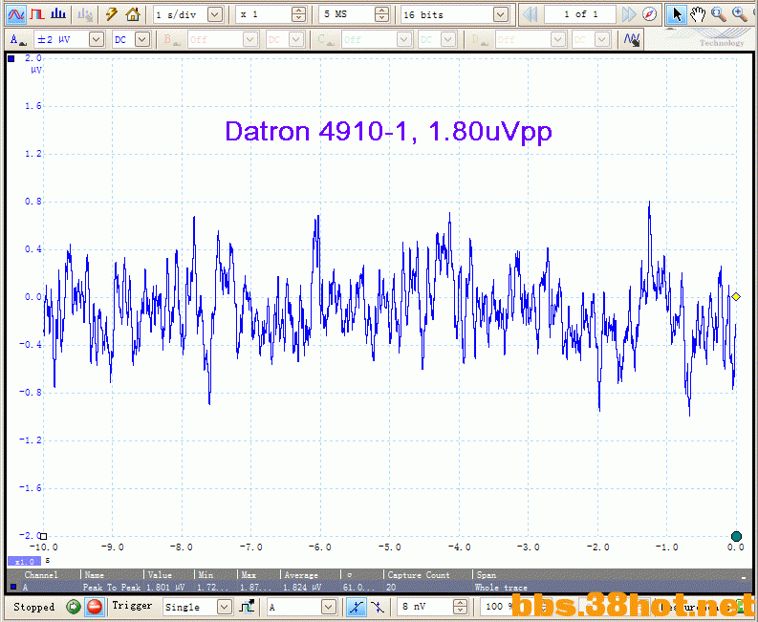The height and width of the screenshot is (622, 758).
Task: Open Channel C options button
Action: 325,40
